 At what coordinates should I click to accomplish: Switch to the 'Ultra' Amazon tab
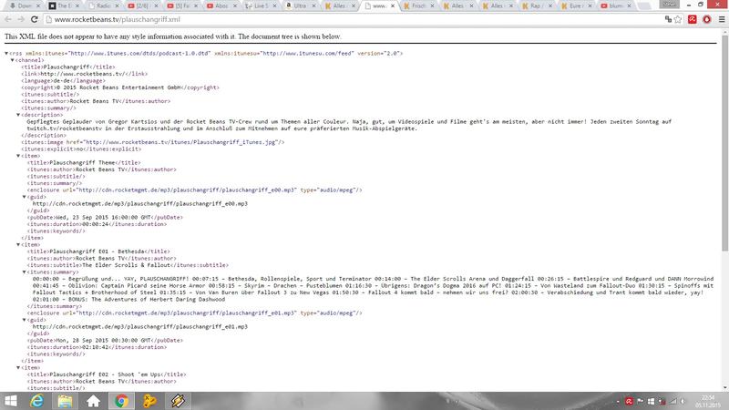pos(300,6)
